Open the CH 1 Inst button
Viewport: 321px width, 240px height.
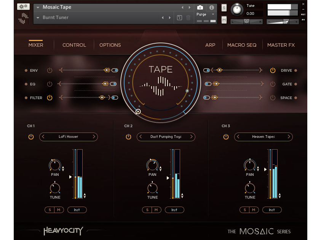(x=77, y=210)
